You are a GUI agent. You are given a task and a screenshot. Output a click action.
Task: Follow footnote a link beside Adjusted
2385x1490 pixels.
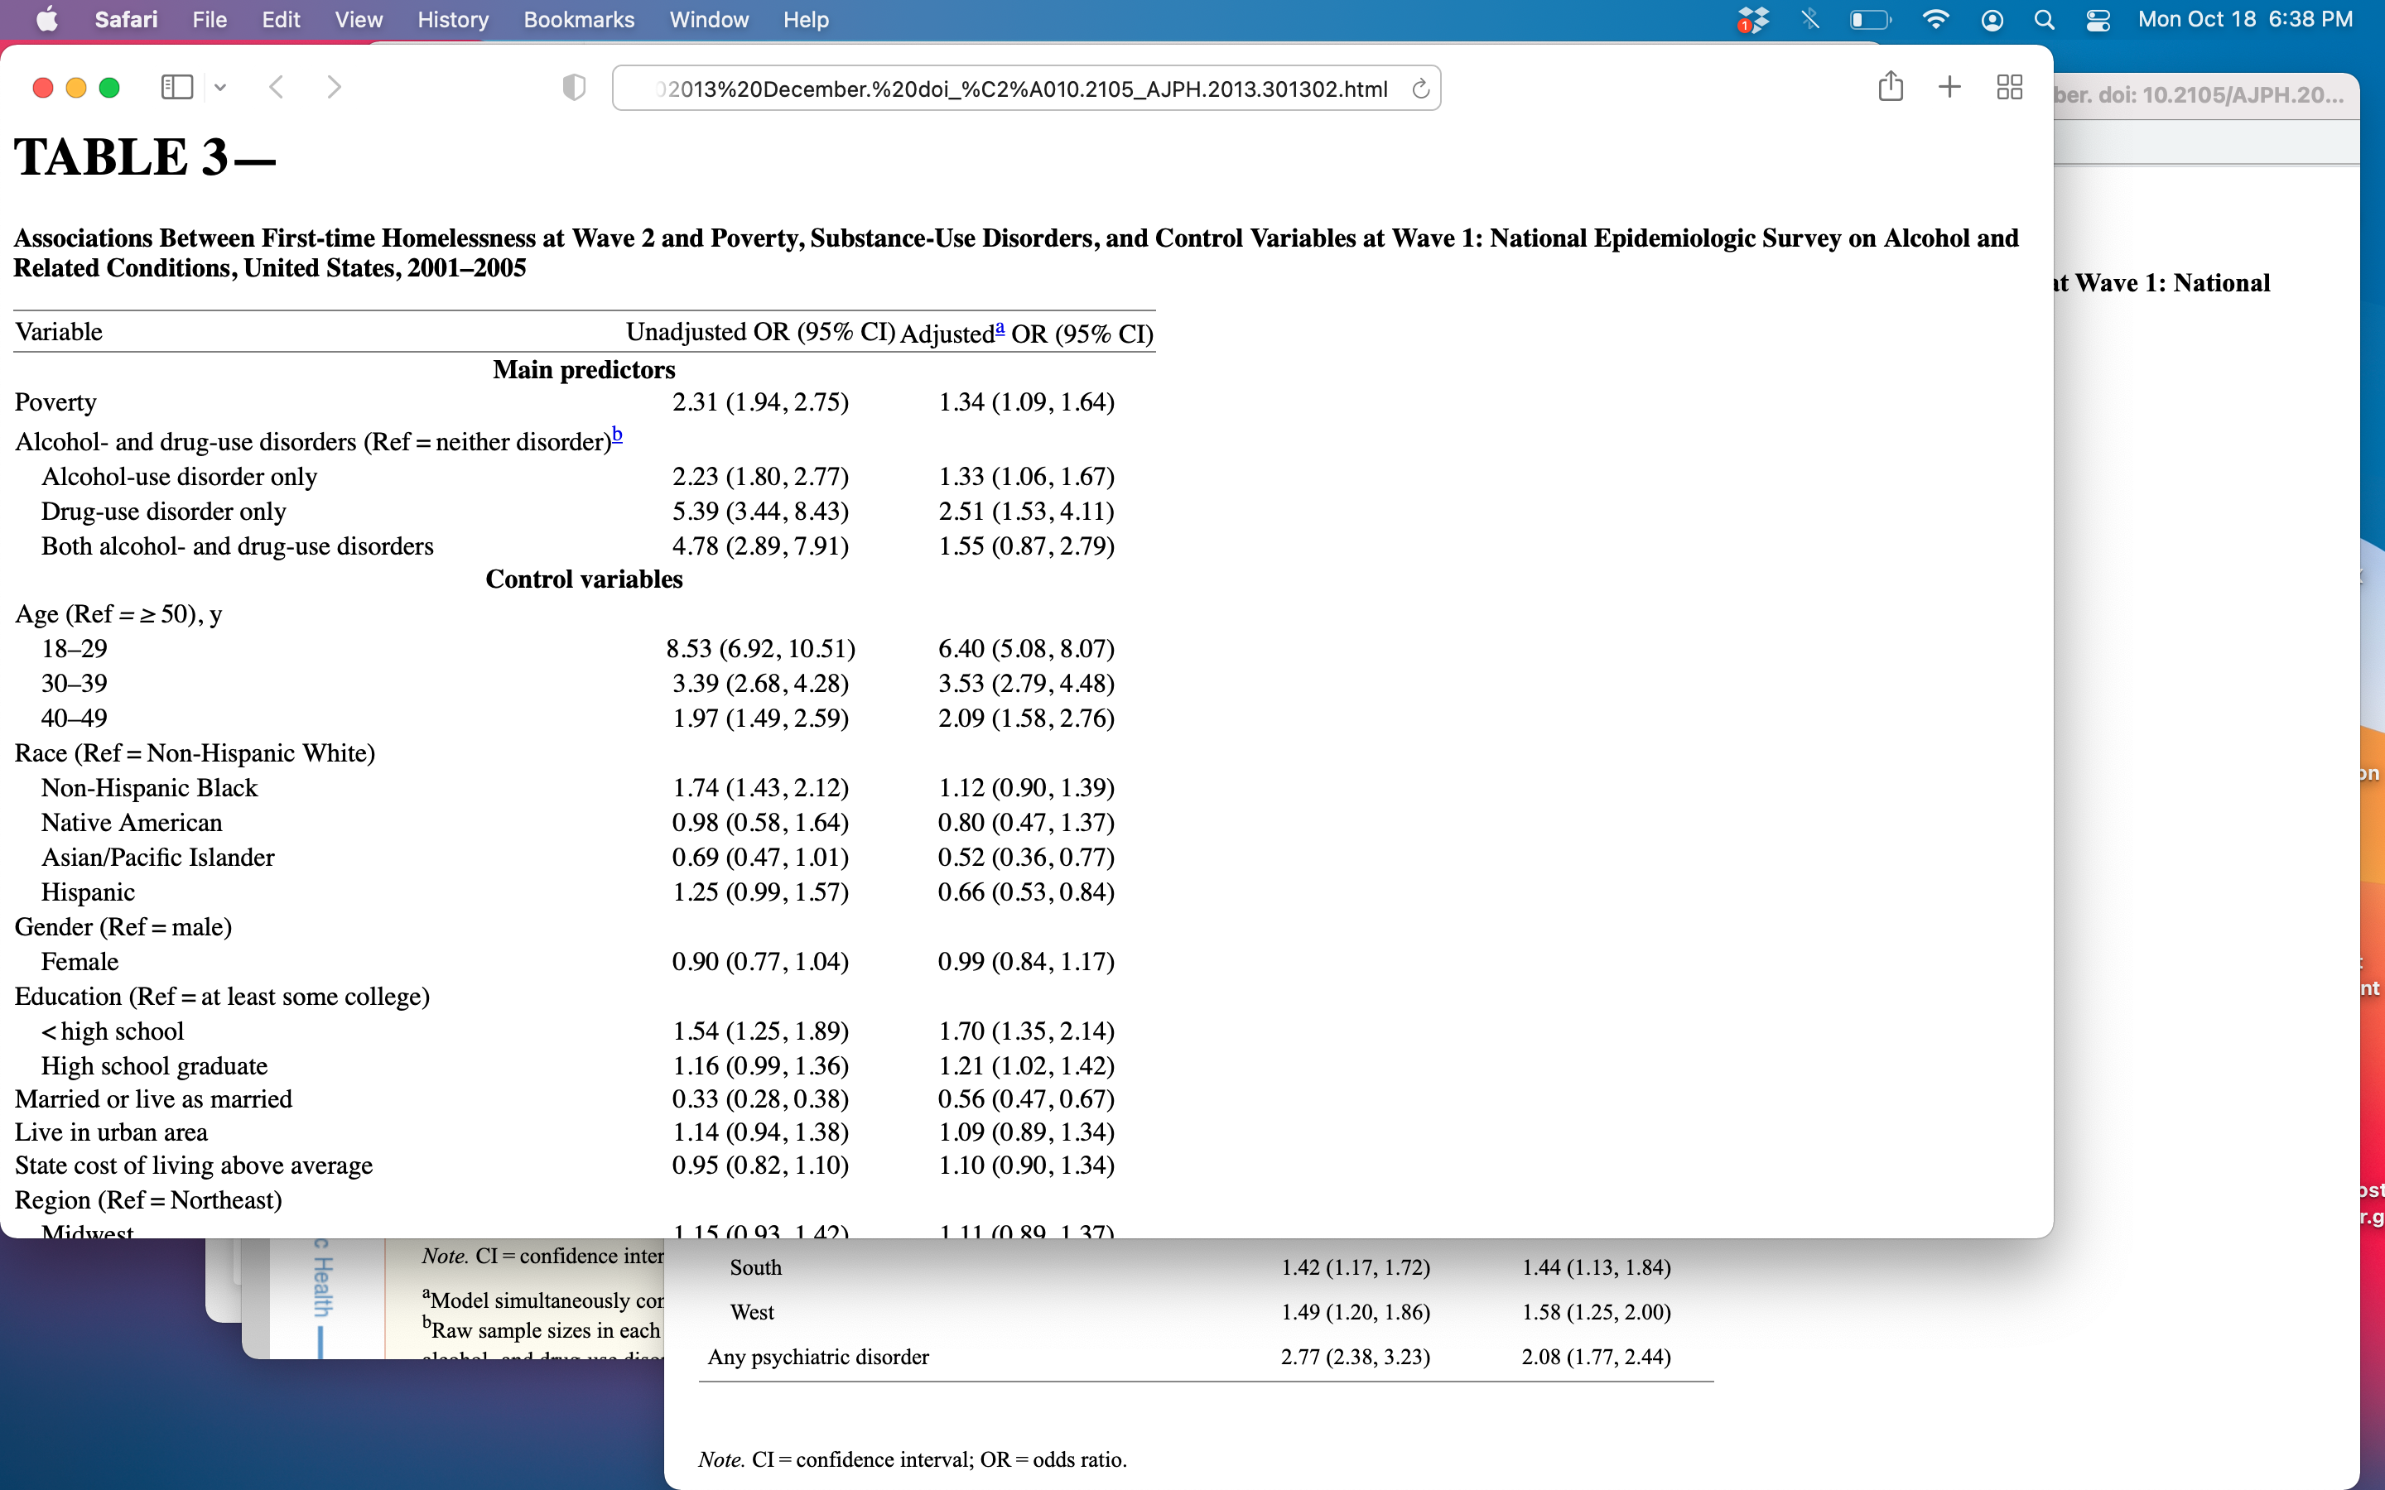click(x=1000, y=328)
